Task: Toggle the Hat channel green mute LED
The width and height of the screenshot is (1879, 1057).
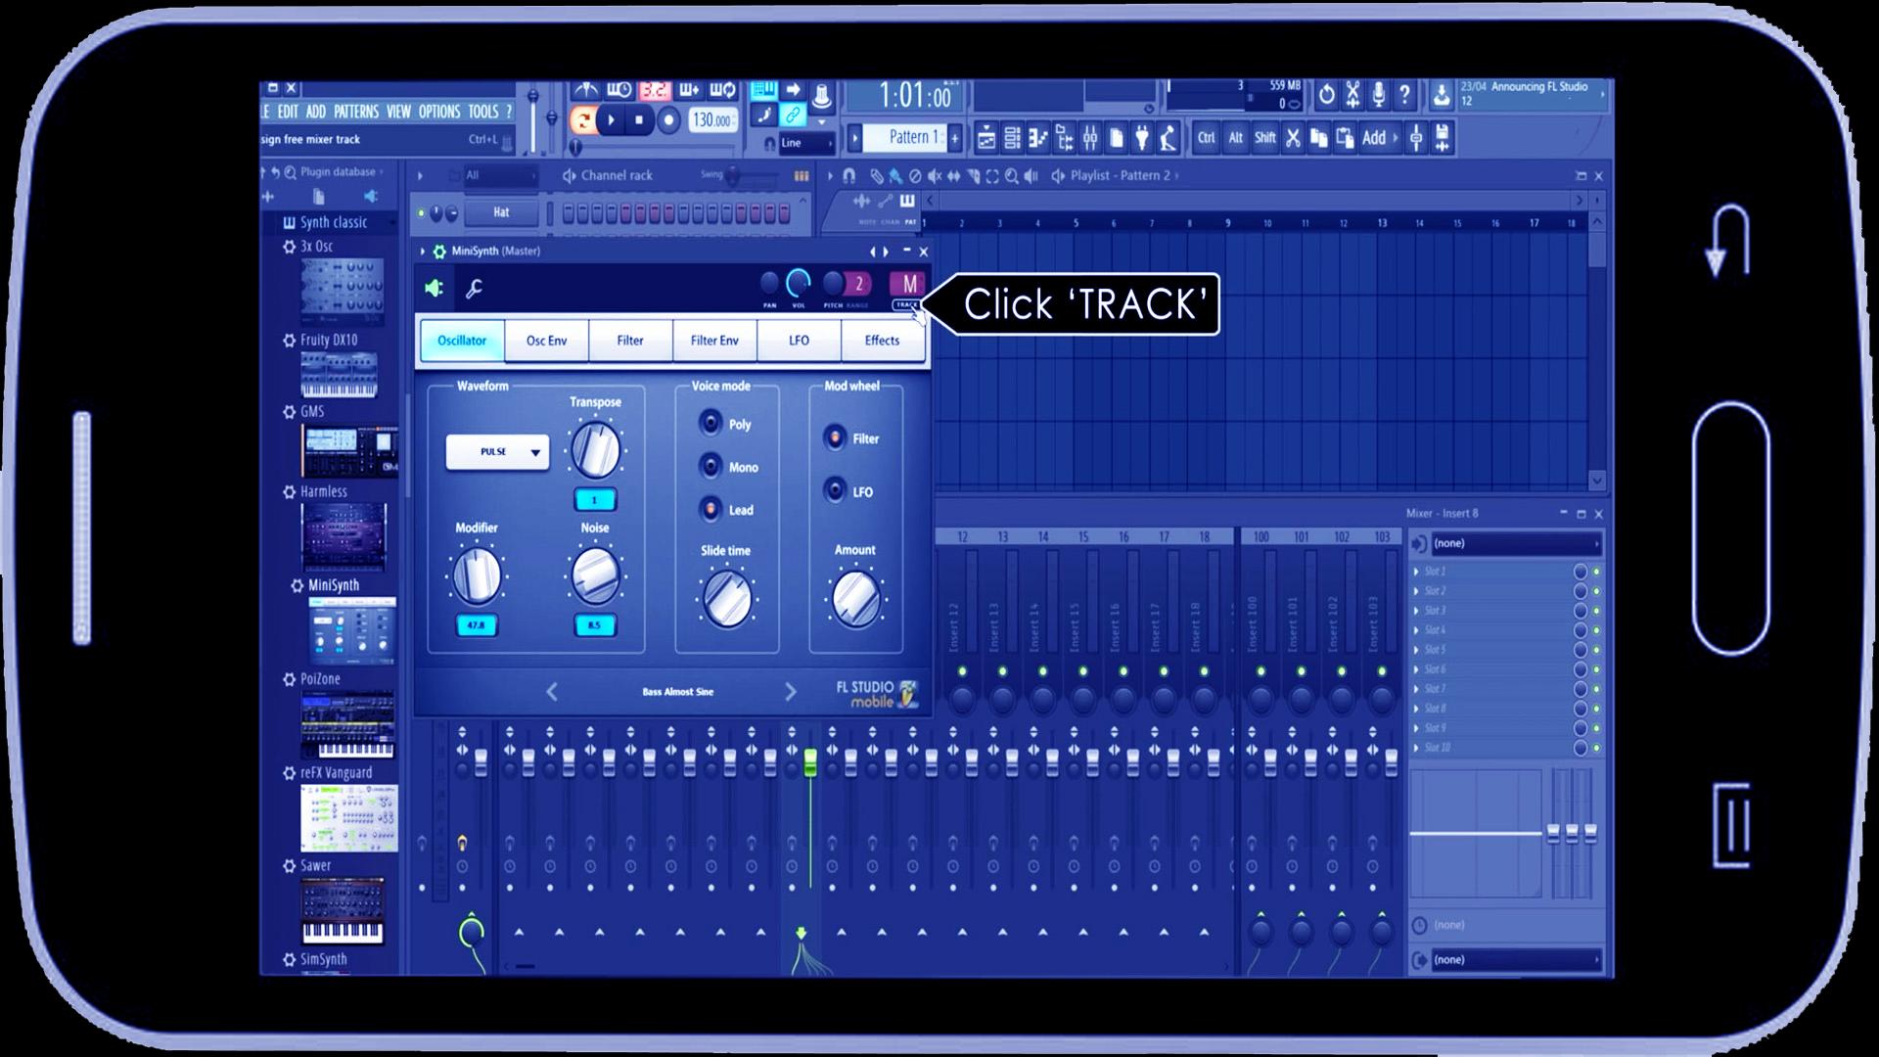Action: 422,212
